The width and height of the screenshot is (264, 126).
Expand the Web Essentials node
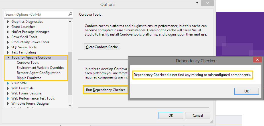pos(8,88)
